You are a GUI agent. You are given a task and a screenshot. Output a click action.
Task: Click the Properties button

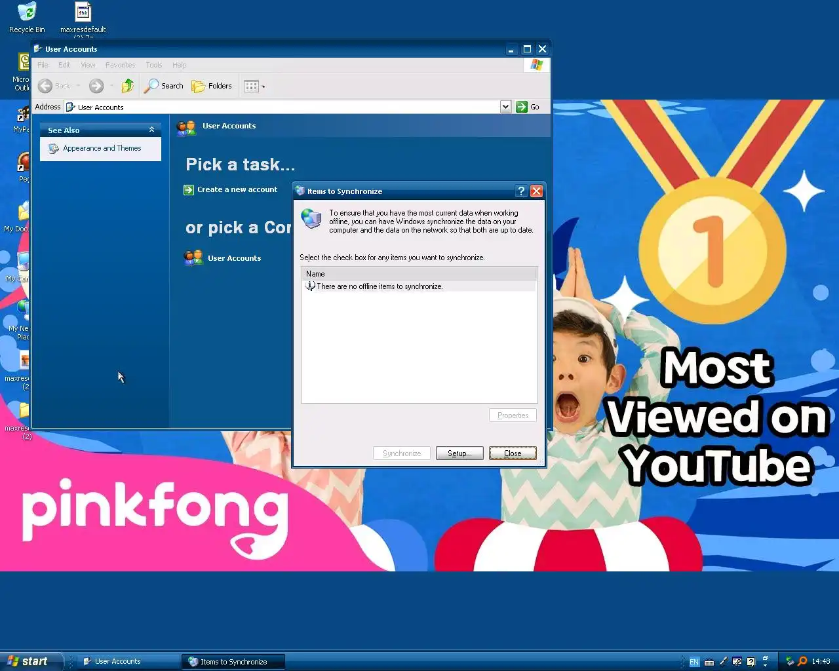[513, 415]
